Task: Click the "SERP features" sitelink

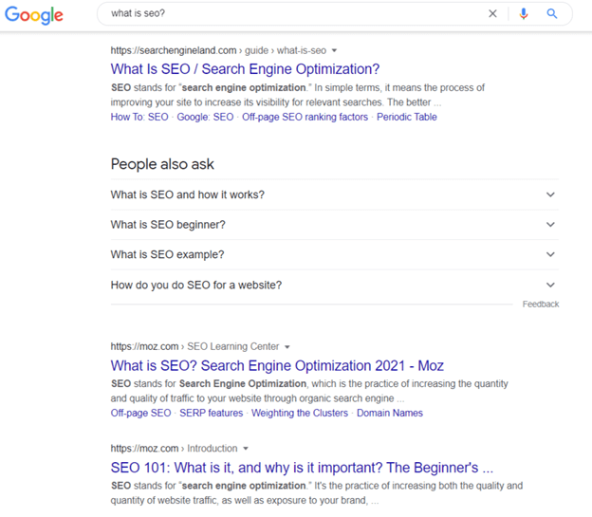Action: (x=211, y=414)
